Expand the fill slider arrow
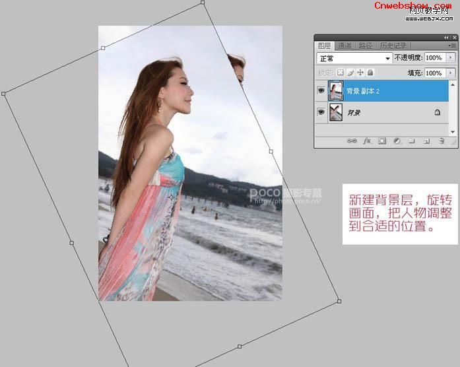Screen dimensions: 460x367 [x=451, y=73]
